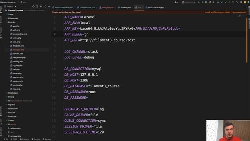Click filament3-course breadcrumb in title bar
The width and height of the screenshot is (250, 141).
[8, 2]
